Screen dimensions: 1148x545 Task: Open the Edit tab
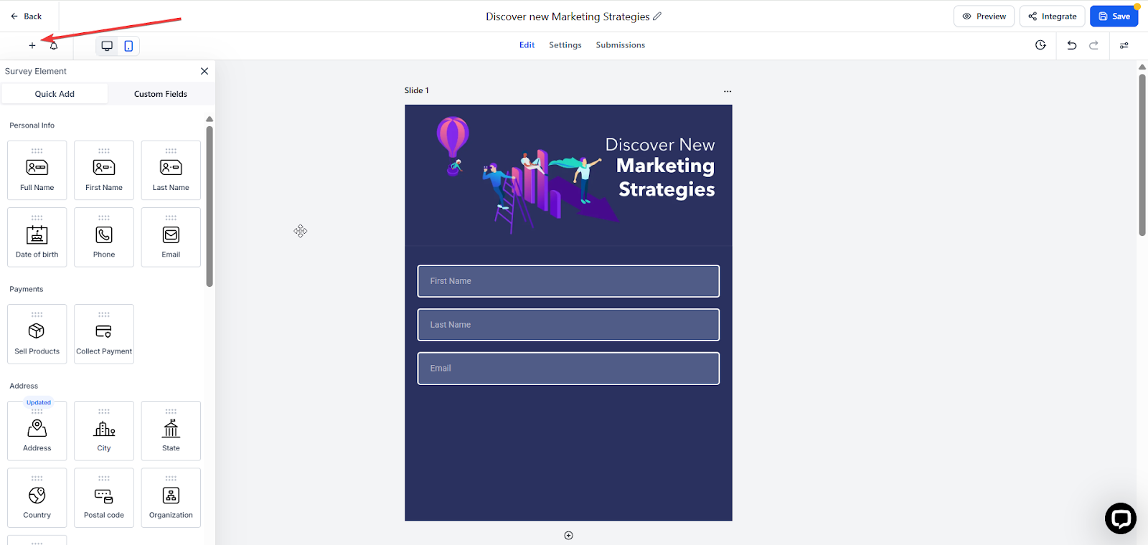pos(527,45)
